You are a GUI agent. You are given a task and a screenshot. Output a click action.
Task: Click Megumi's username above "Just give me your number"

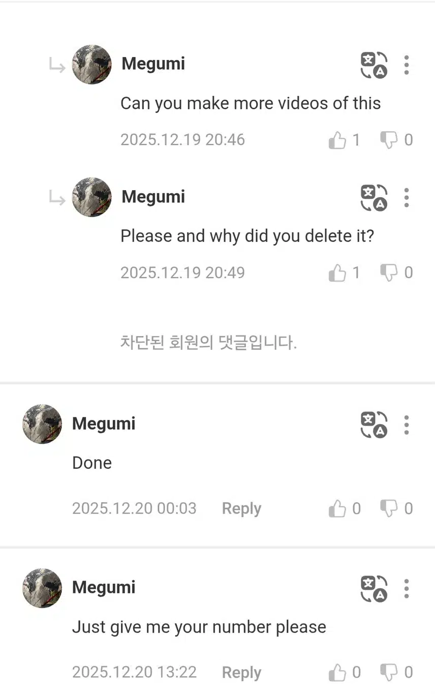[x=104, y=587]
